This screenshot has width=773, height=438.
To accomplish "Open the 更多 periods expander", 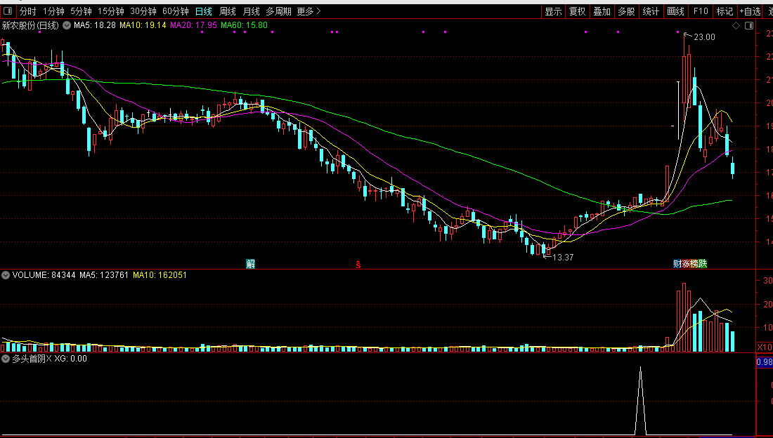I will pyautogui.click(x=308, y=11).
